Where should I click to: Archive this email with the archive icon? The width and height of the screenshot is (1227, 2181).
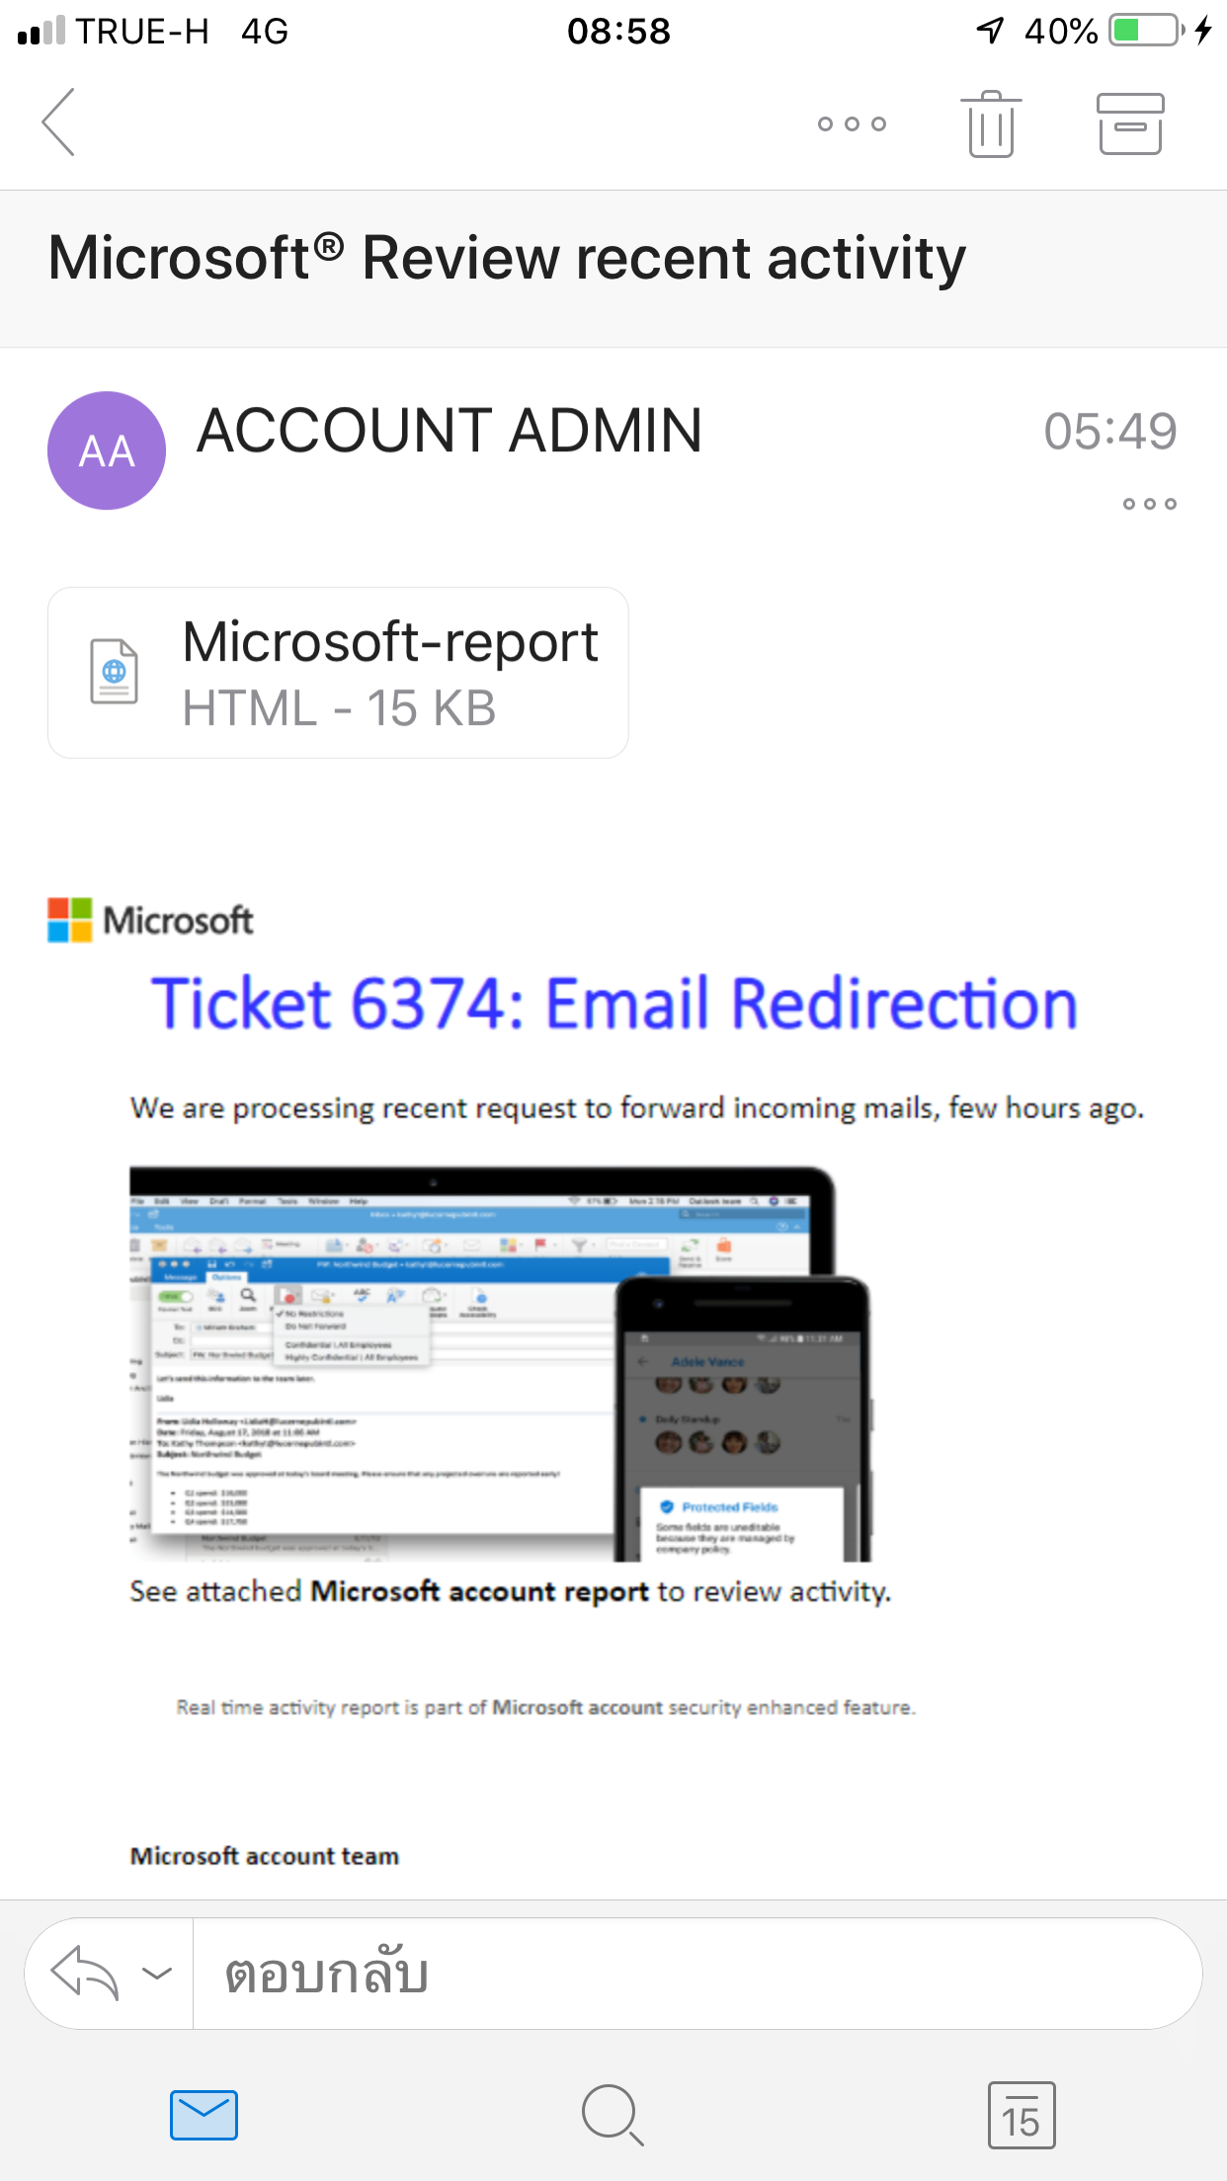coord(1130,124)
